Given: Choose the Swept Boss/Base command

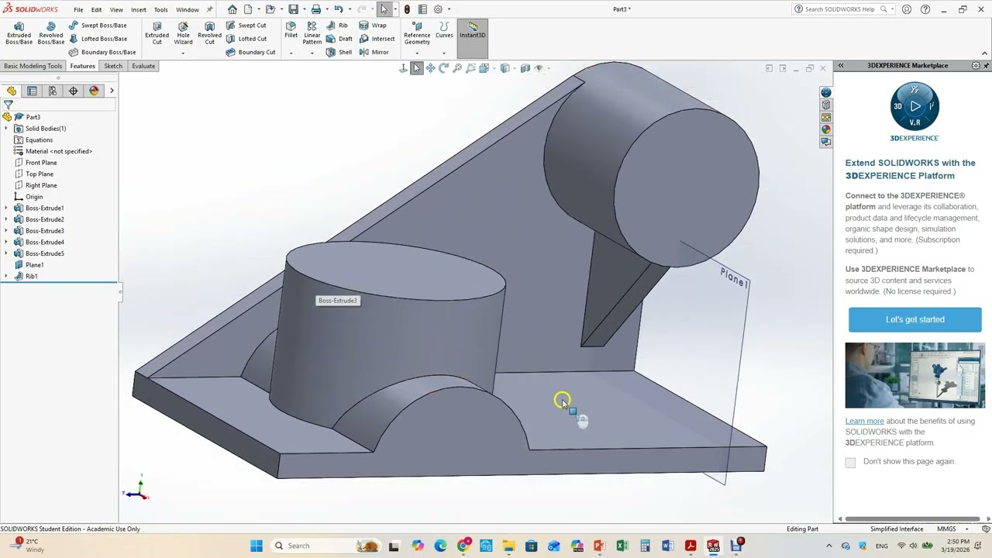Looking at the screenshot, I should tap(98, 26).
